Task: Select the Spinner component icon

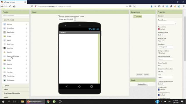Action: click(5, 64)
